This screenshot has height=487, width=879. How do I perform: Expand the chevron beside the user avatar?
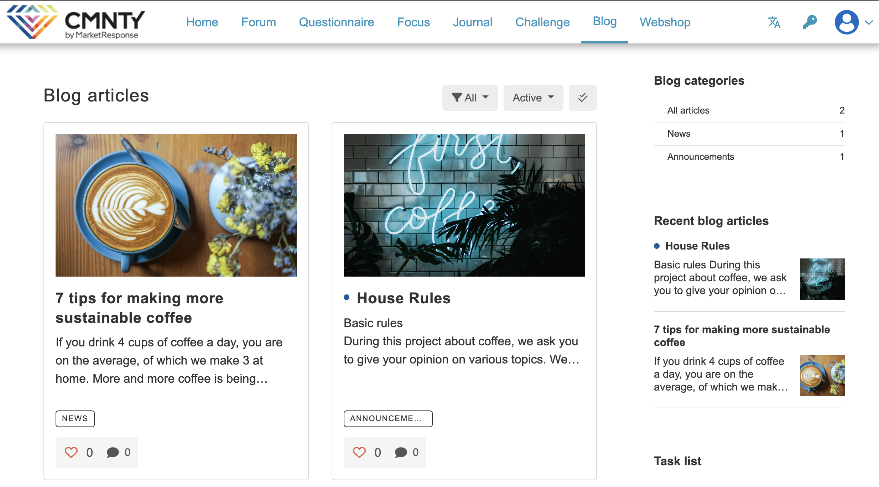tap(869, 23)
